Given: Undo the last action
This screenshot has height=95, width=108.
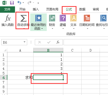Looking at the screenshot, I should click(x=19, y=3).
